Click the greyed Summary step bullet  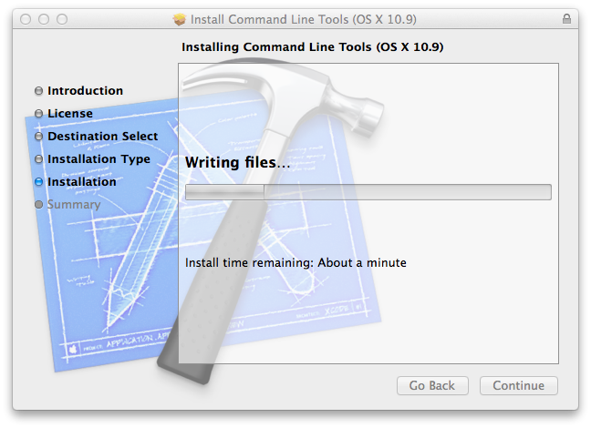[38, 204]
